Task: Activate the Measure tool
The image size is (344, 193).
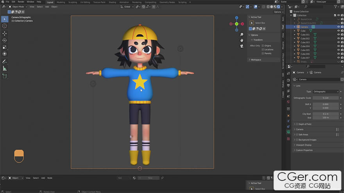Action: [x=5, y=68]
